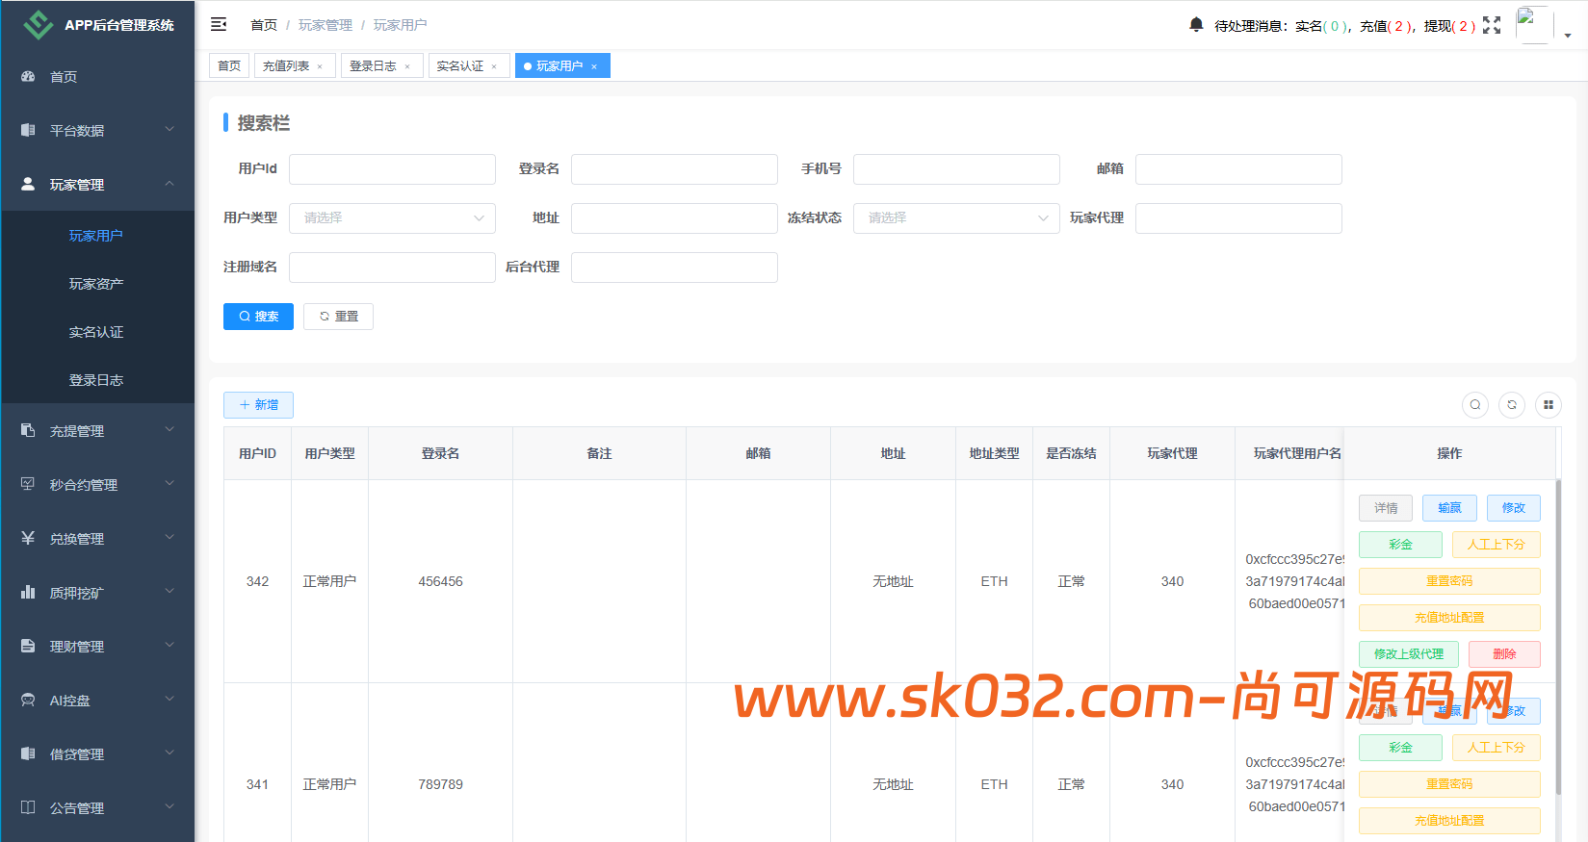The width and height of the screenshot is (1588, 842).
Task: Focus the 玩家代理 input field
Action: click(1238, 218)
